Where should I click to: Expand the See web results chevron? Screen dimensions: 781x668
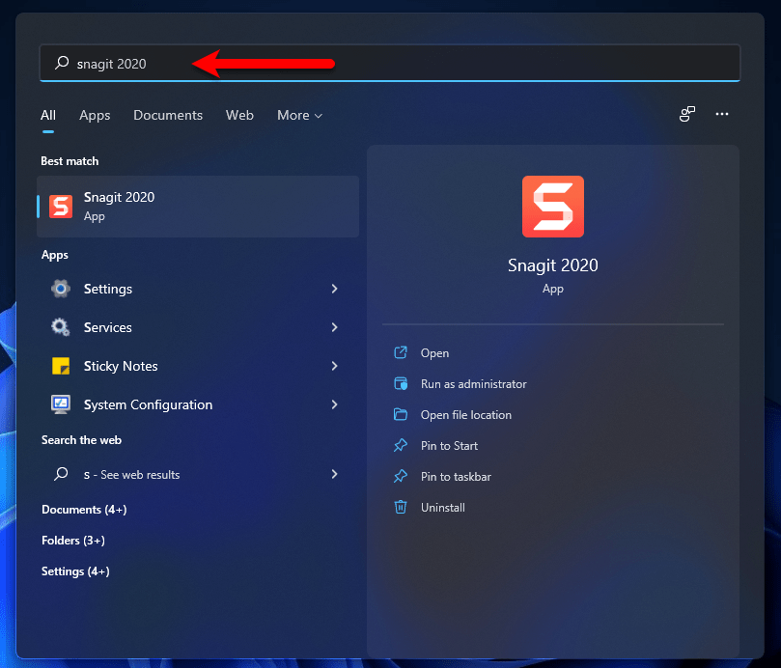tap(335, 474)
